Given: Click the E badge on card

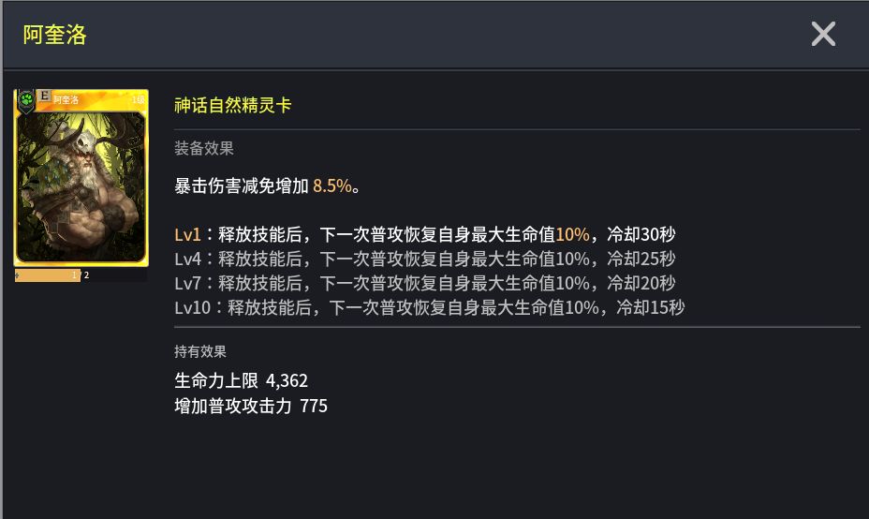Looking at the screenshot, I should point(44,96).
